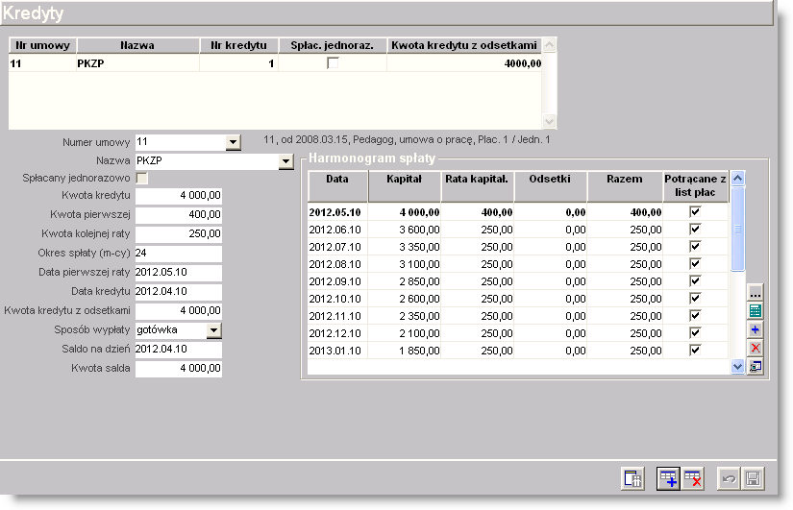Remove the credit record with the table-X icon

[692, 478]
